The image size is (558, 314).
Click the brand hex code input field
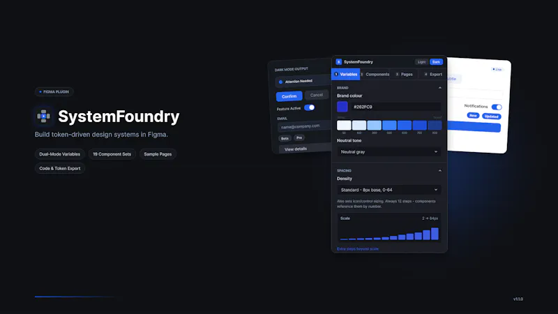coord(396,107)
